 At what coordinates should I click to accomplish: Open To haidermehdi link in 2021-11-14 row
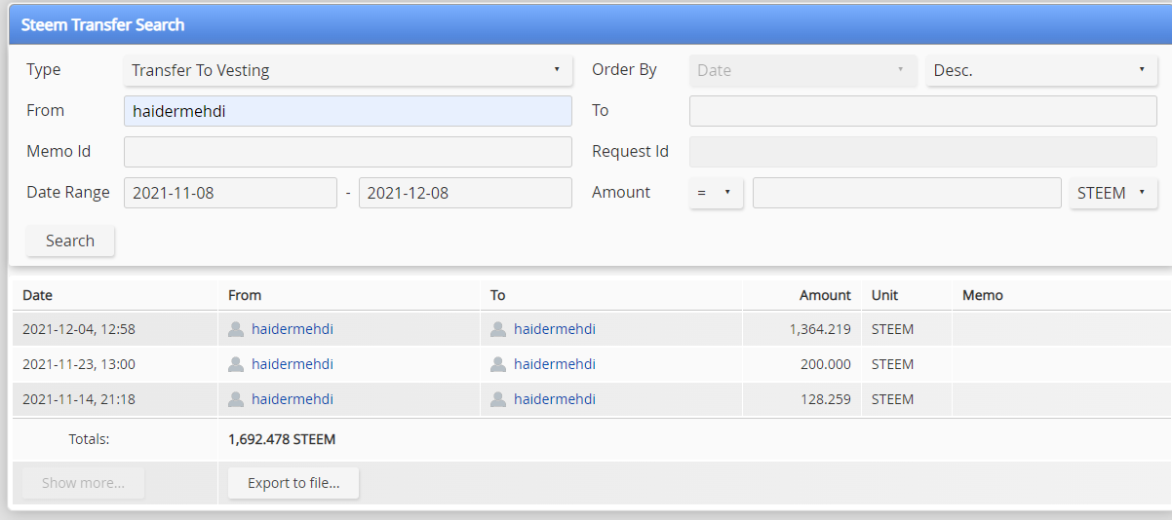(x=555, y=399)
